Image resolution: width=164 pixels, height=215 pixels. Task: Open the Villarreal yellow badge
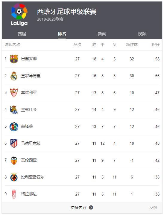[14, 177]
